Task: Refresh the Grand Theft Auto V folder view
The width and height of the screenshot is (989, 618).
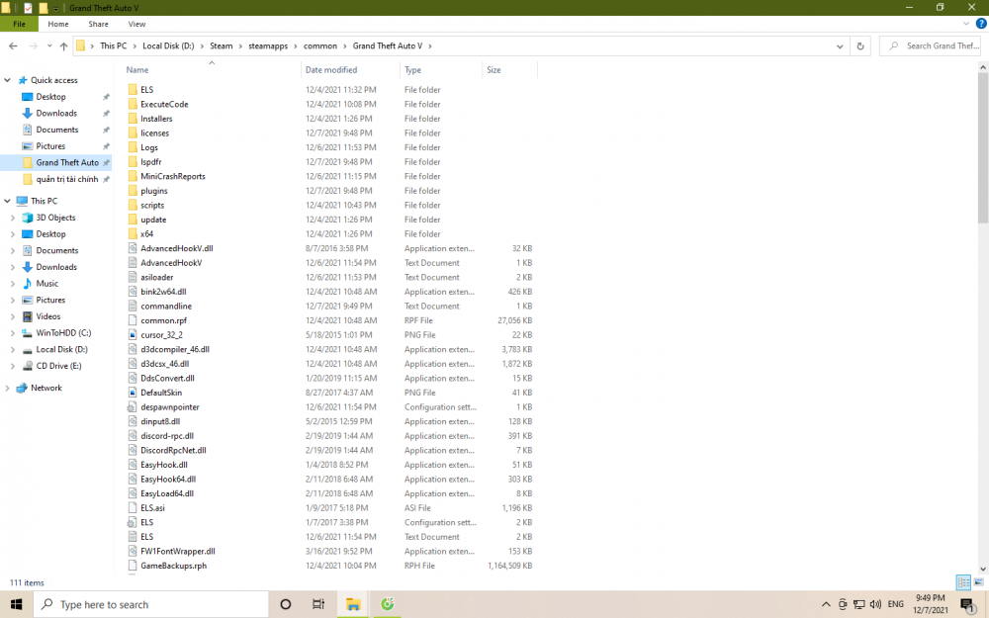Action: (x=860, y=45)
